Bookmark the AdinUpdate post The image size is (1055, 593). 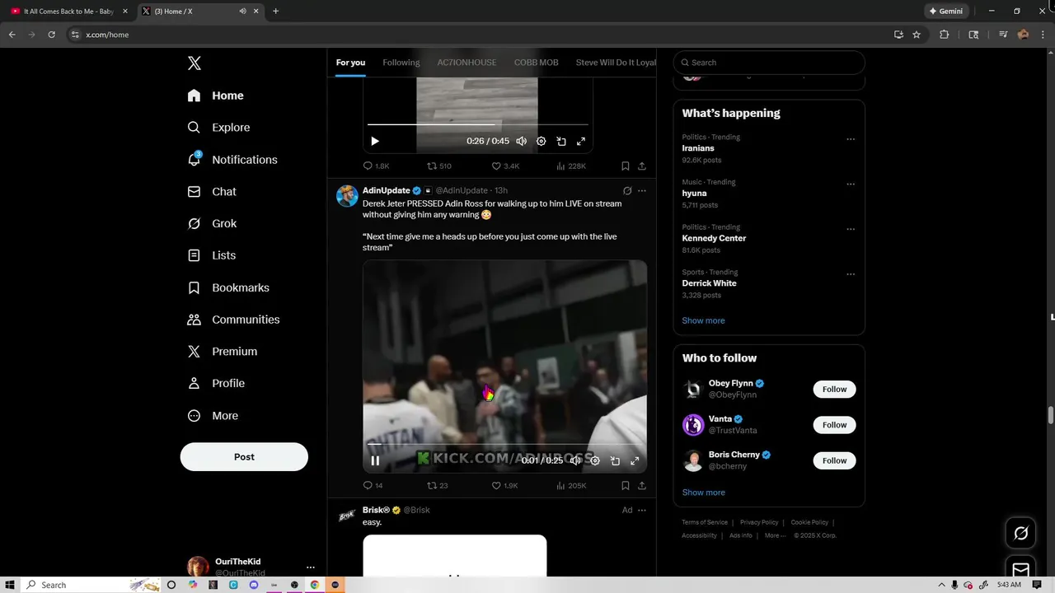pyautogui.click(x=626, y=485)
